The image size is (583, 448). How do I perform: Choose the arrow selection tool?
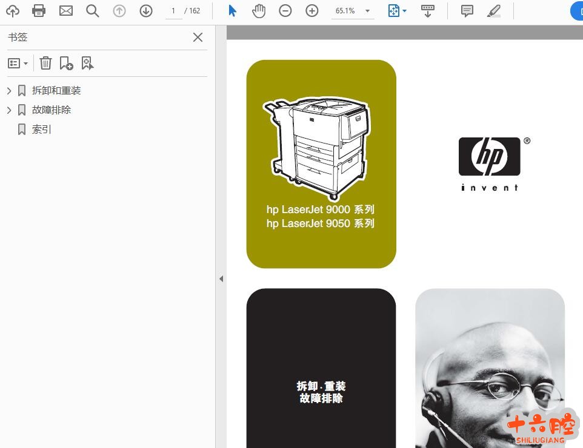click(232, 10)
